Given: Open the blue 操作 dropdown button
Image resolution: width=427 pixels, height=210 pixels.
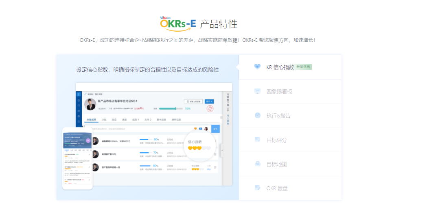Looking at the screenshot, I should tap(209, 101).
